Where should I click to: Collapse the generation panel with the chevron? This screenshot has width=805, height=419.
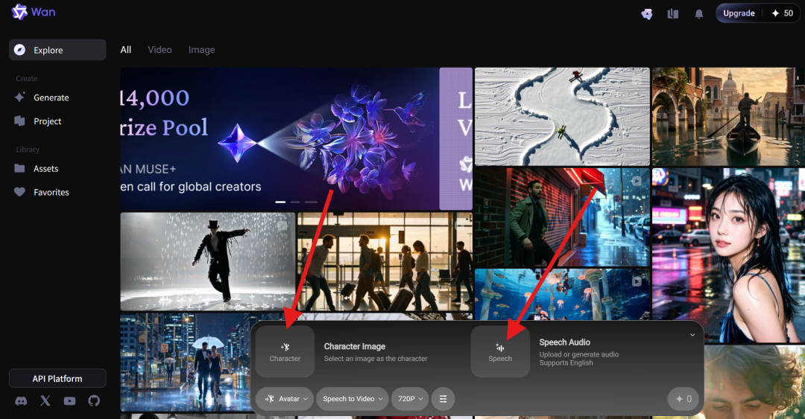[x=692, y=335]
